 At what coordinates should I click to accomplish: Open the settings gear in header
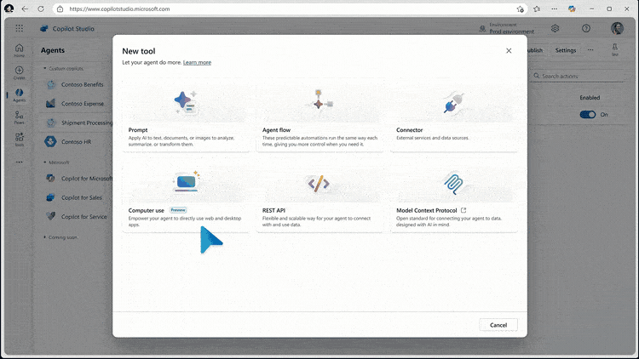point(555,28)
